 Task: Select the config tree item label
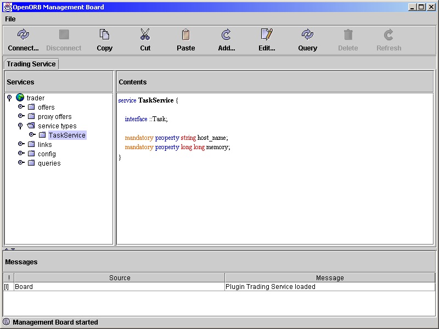[x=47, y=154]
